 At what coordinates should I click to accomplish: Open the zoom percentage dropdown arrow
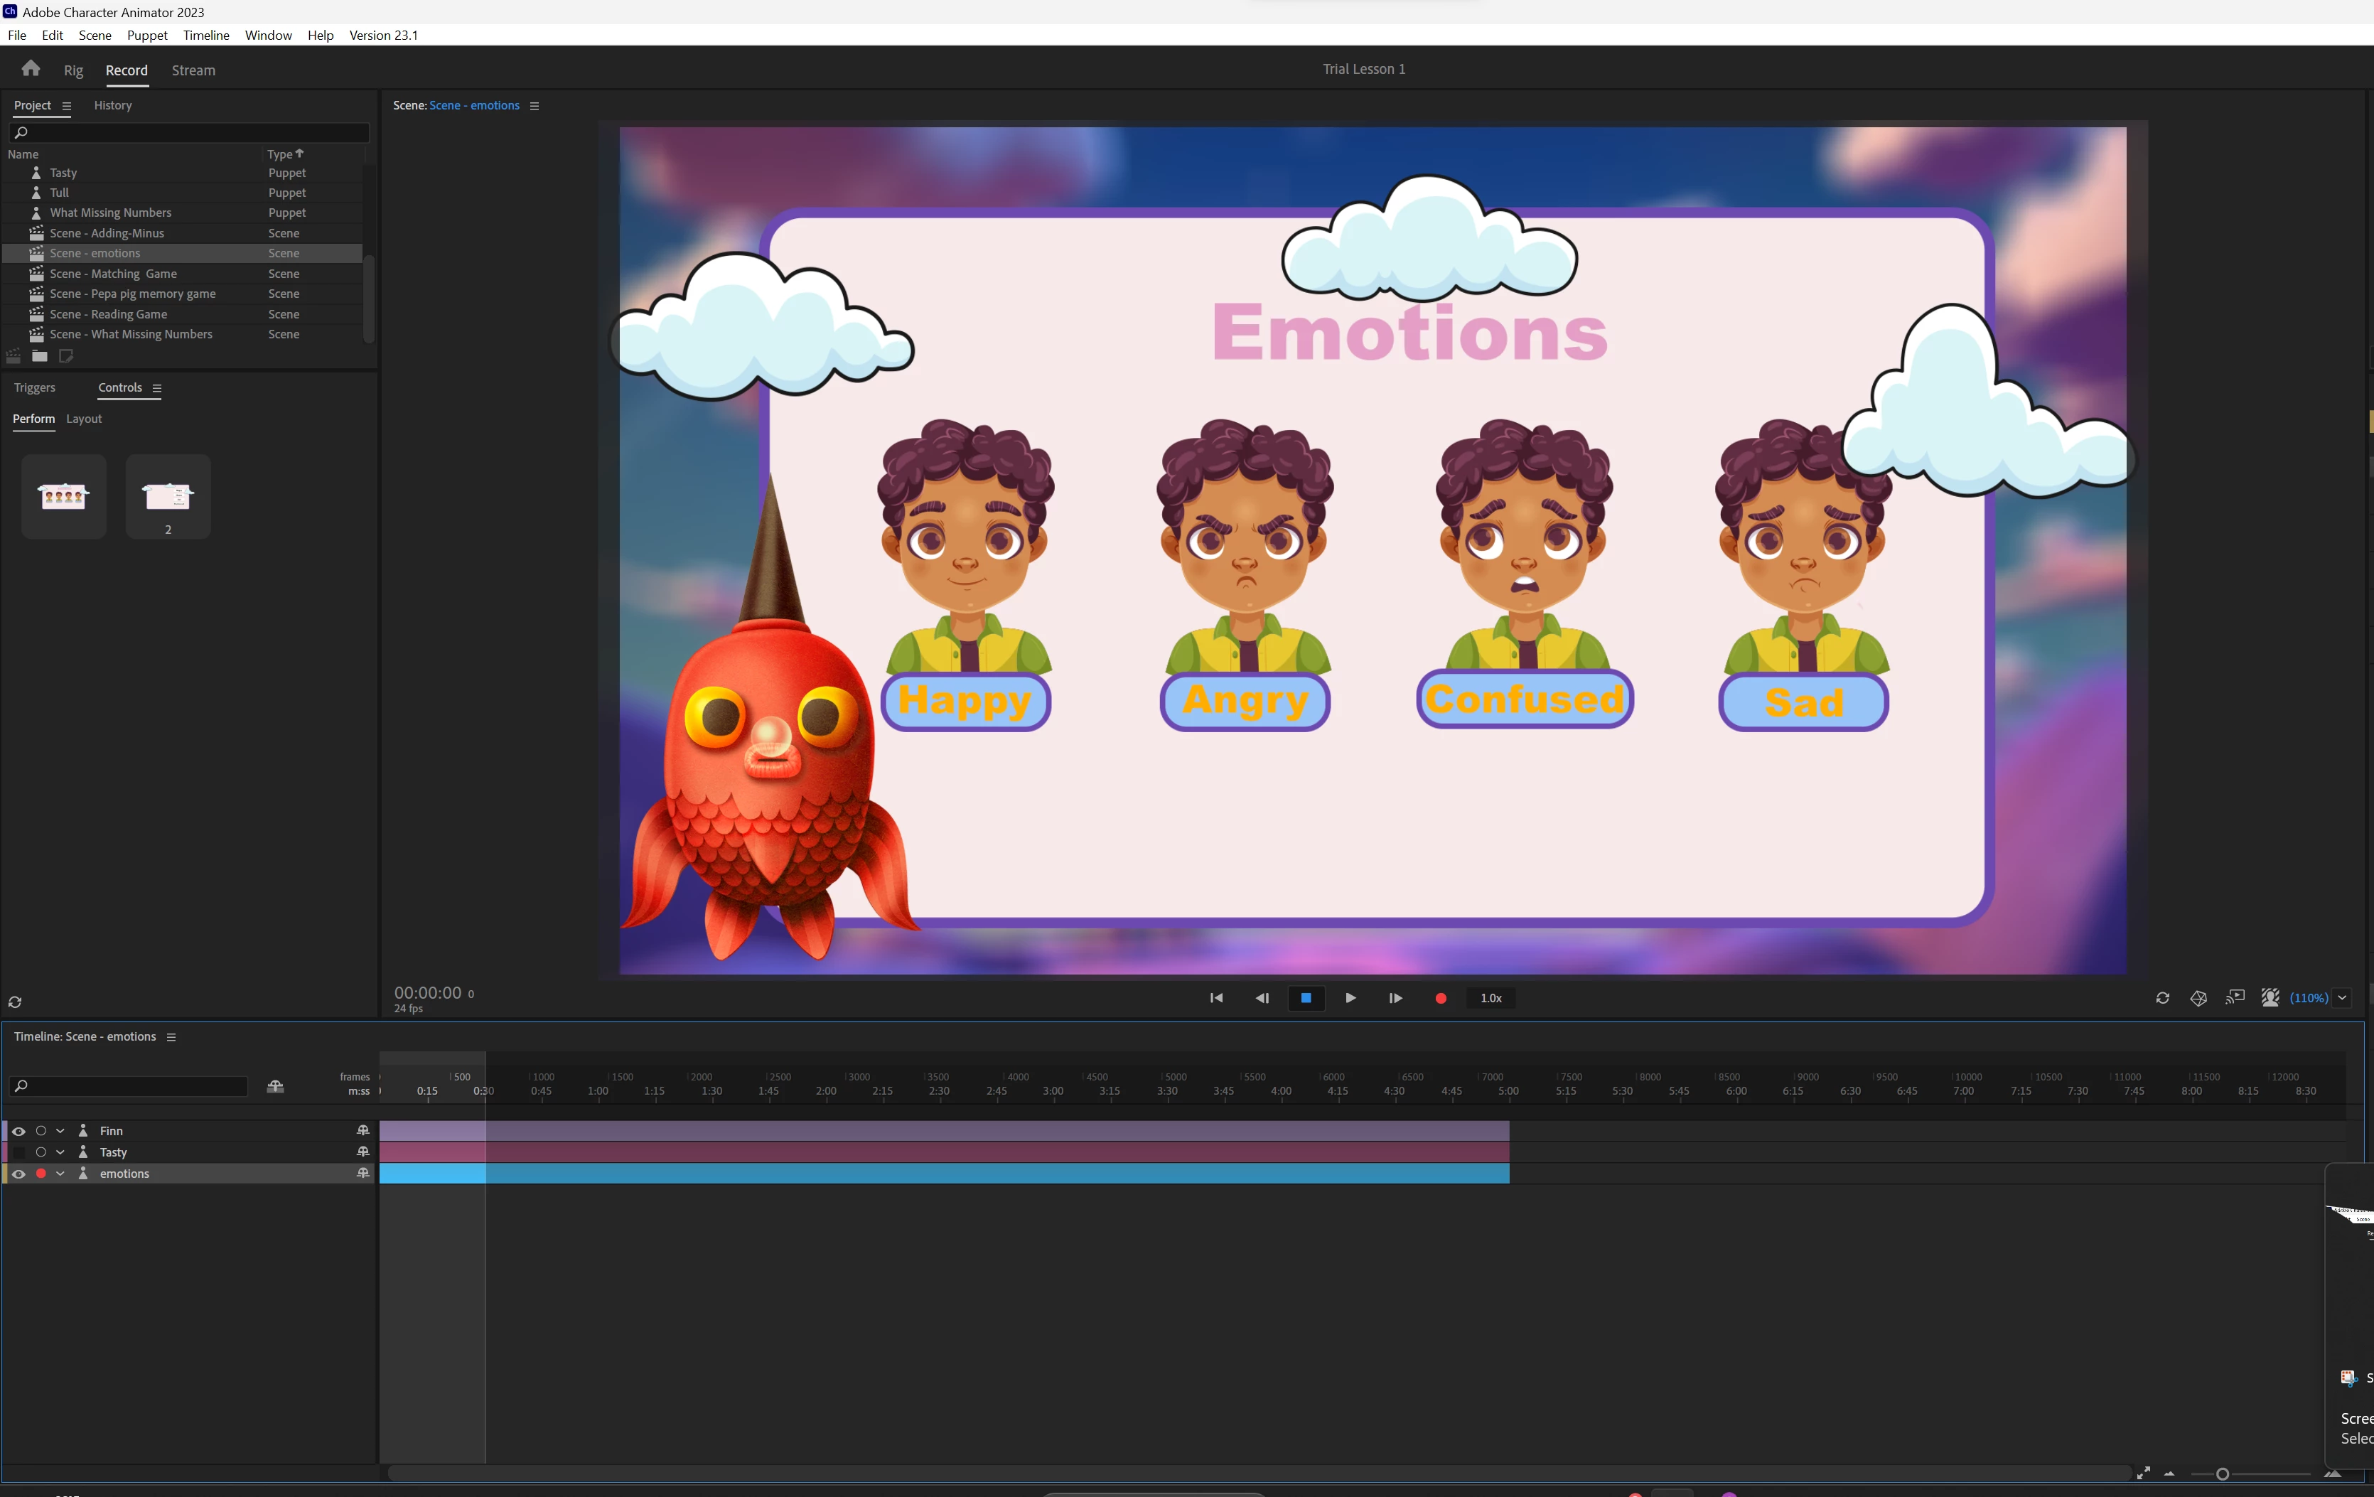(2343, 998)
